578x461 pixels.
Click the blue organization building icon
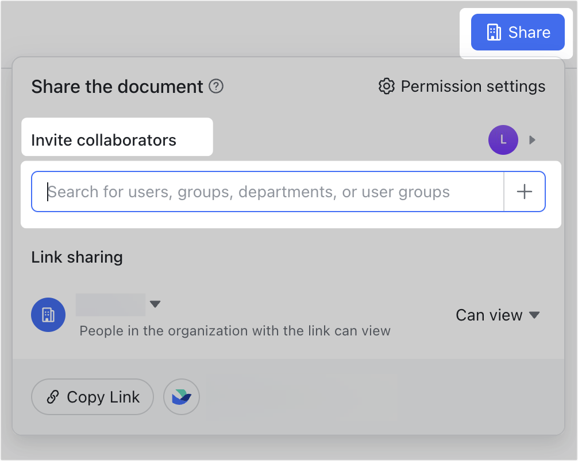tap(48, 315)
